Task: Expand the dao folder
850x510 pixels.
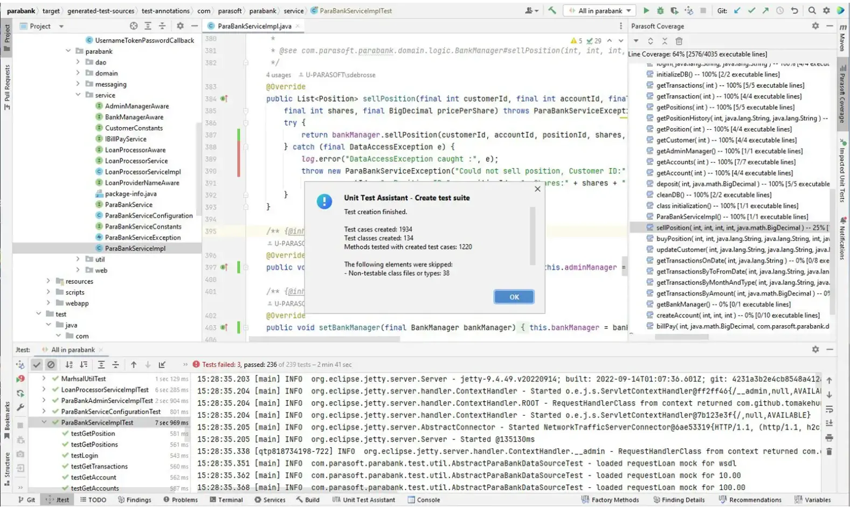Action: [78, 62]
